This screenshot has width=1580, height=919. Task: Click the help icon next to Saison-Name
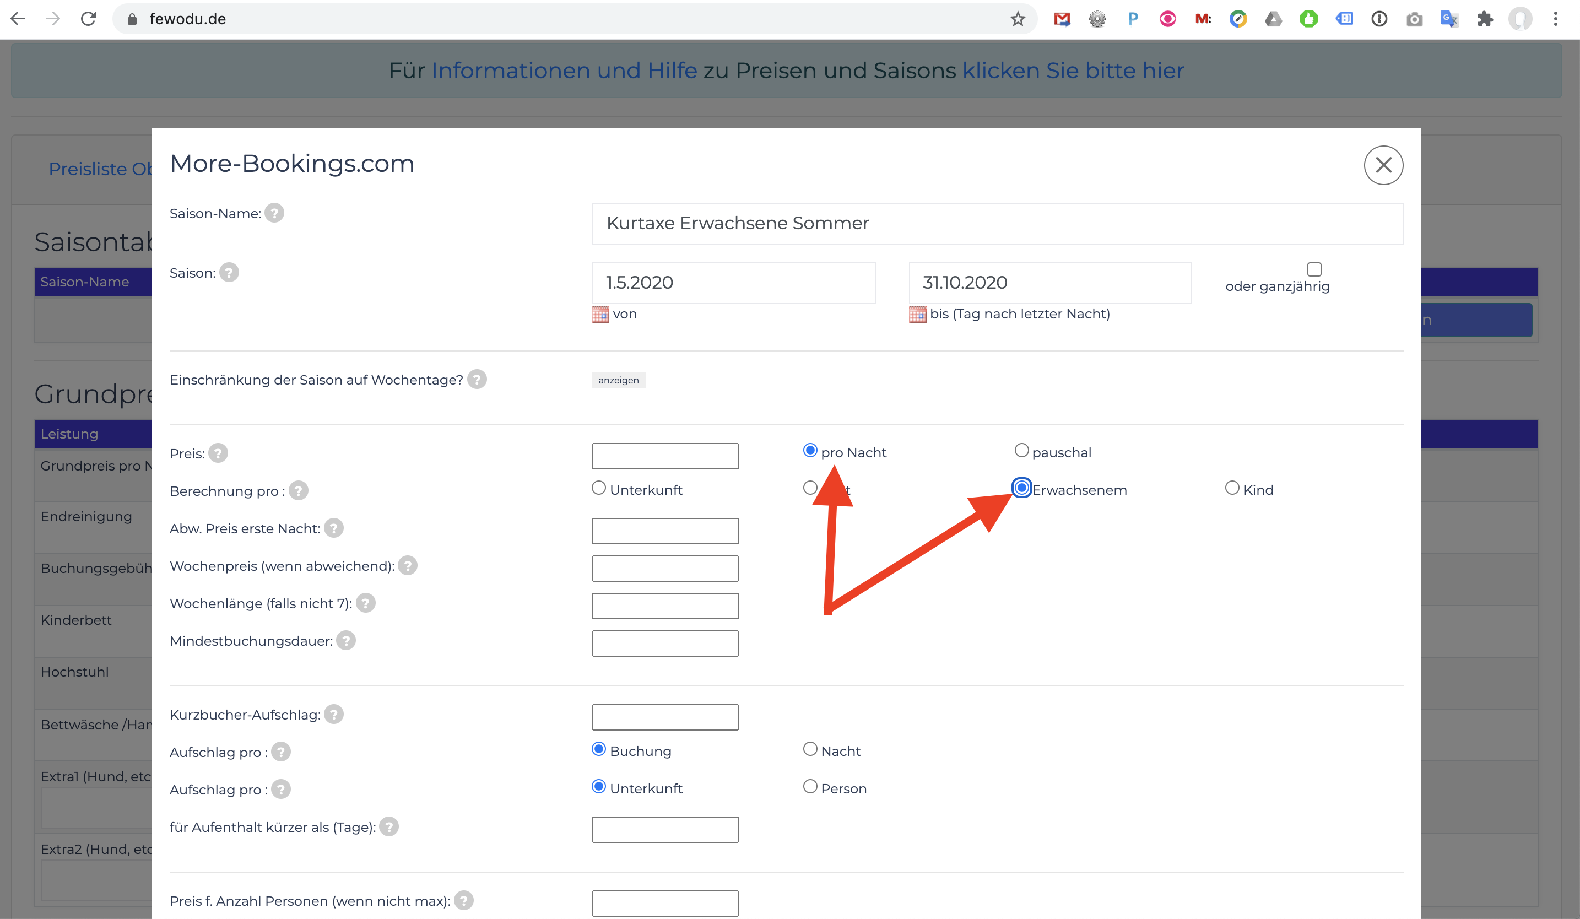point(274,213)
